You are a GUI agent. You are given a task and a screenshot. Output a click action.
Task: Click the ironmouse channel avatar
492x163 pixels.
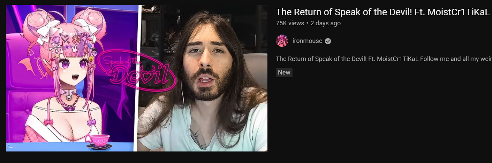(x=282, y=41)
